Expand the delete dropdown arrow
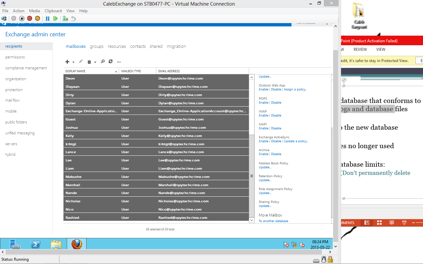423x264 pixels. pyautogui.click(x=95, y=62)
